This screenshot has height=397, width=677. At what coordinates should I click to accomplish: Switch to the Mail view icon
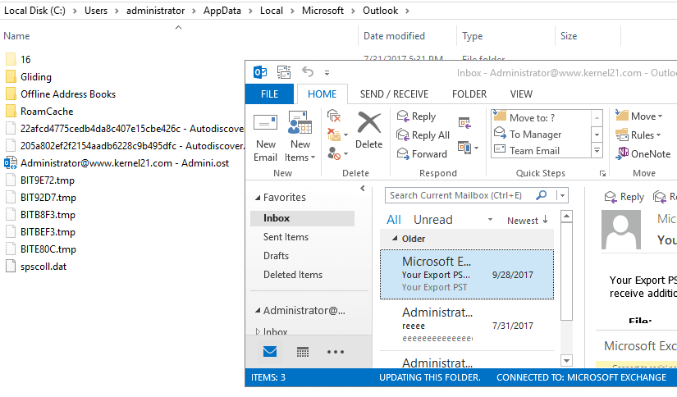[270, 352]
